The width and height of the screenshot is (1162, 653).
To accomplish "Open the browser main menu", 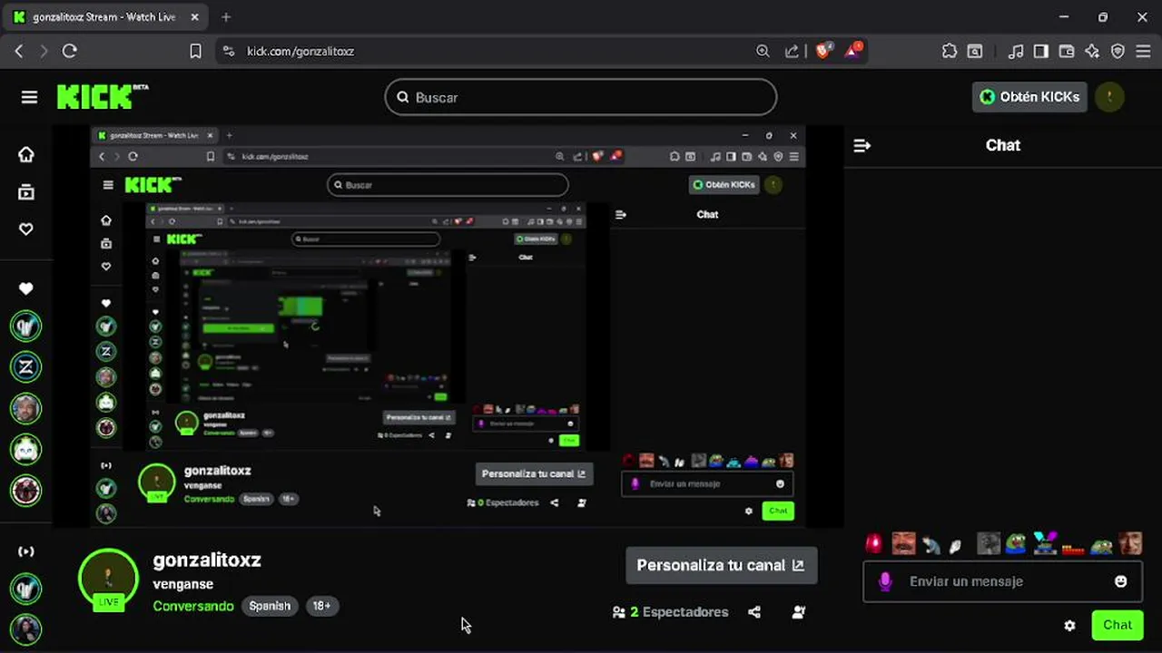I will [x=1142, y=51].
